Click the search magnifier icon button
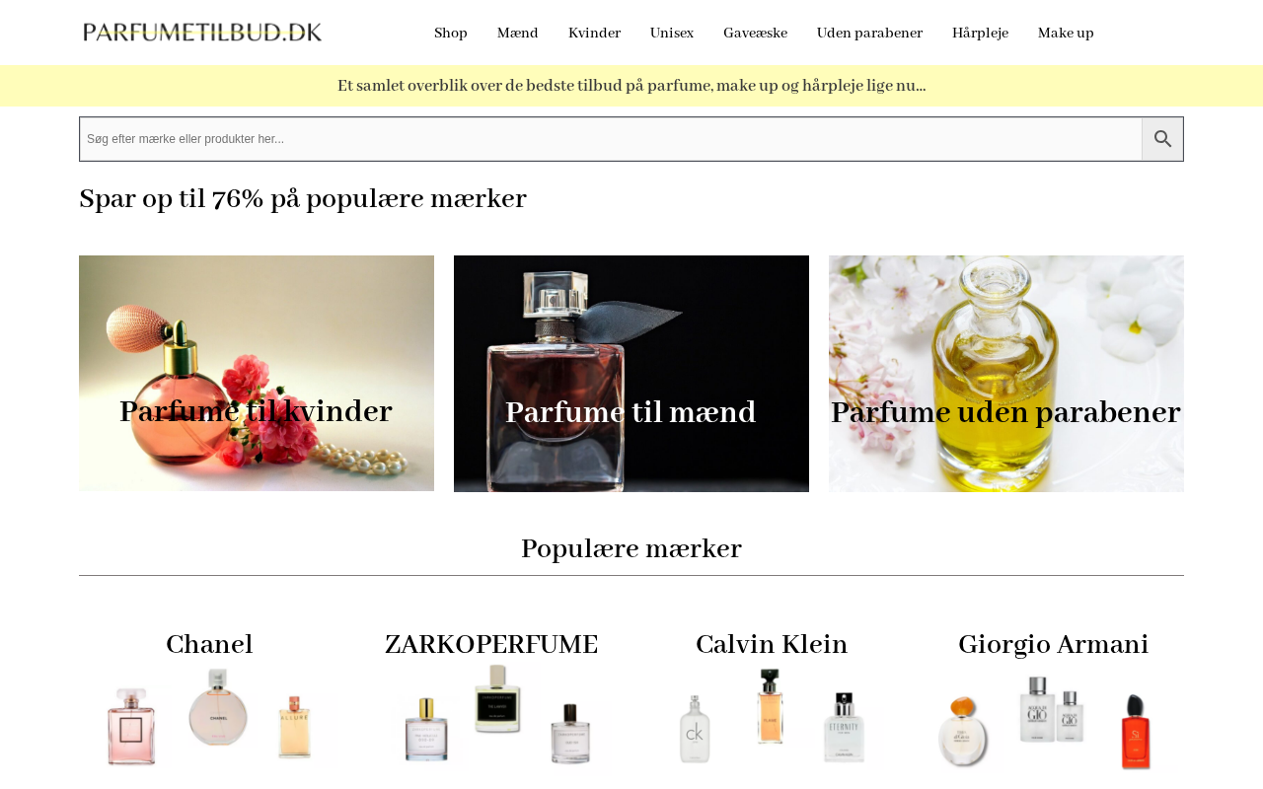 coord(1162,139)
